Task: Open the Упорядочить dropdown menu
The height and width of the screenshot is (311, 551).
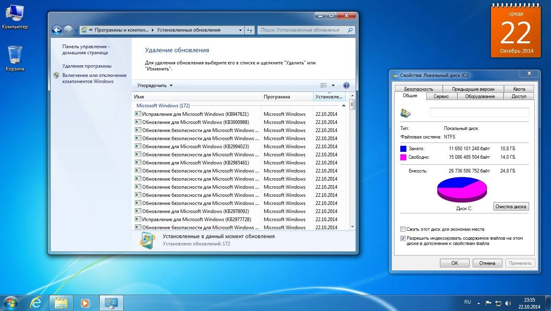Action: pos(155,85)
